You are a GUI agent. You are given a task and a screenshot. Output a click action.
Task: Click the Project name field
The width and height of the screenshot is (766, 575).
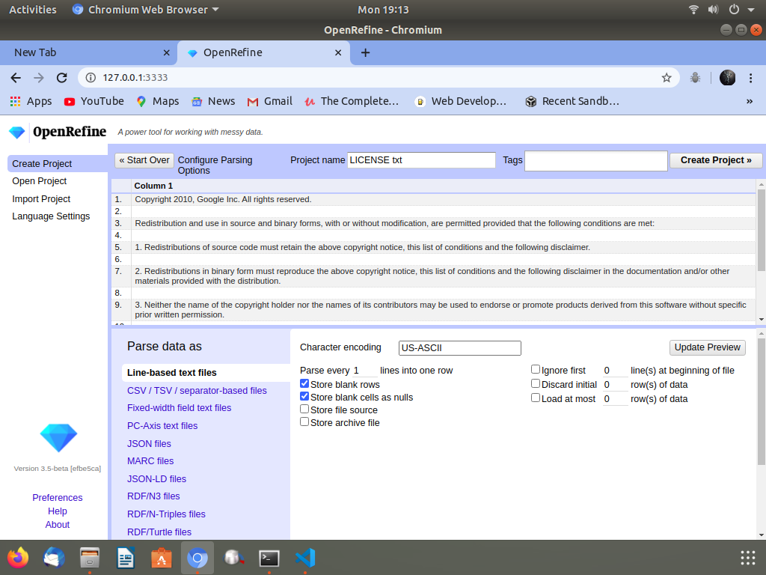[x=422, y=160]
